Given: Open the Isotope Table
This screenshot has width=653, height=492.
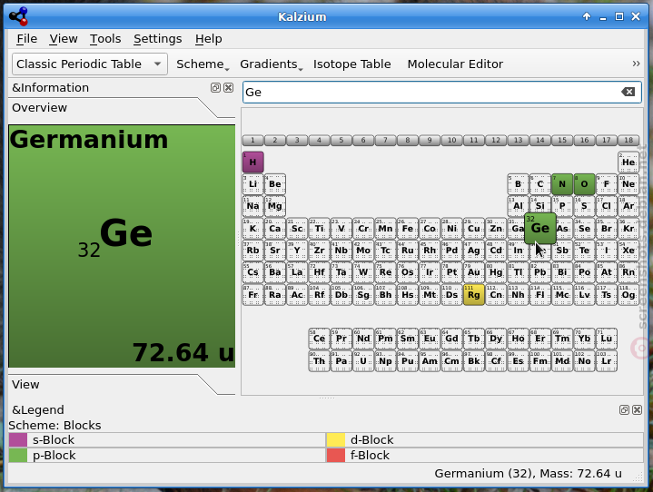Looking at the screenshot, I should (351, 64).
